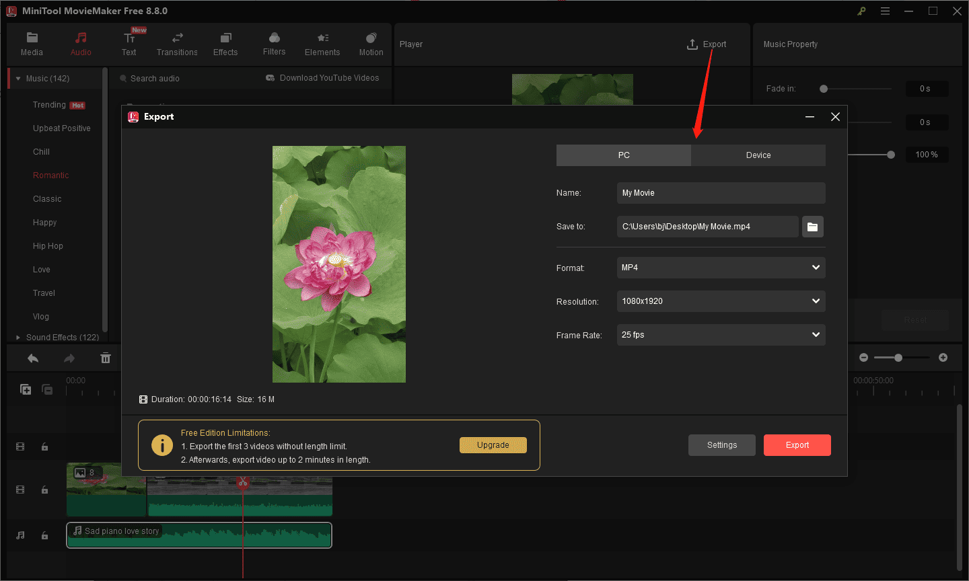Open the Motion tab
Screen dimensions: 969x581
371,44
